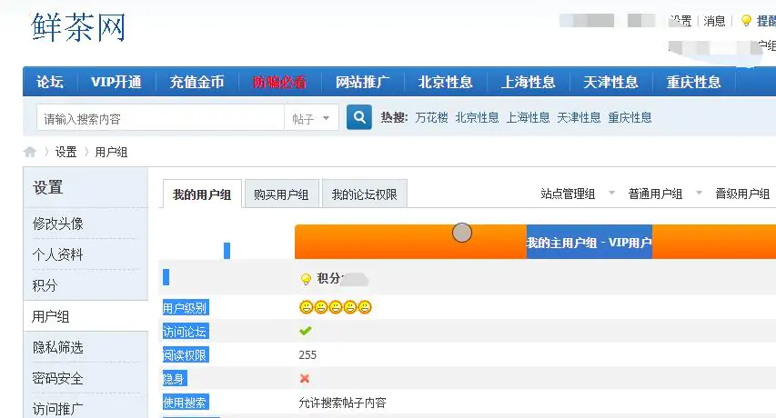
Task: Open 积分 in the settings sidebar
Action: (45, 285)
